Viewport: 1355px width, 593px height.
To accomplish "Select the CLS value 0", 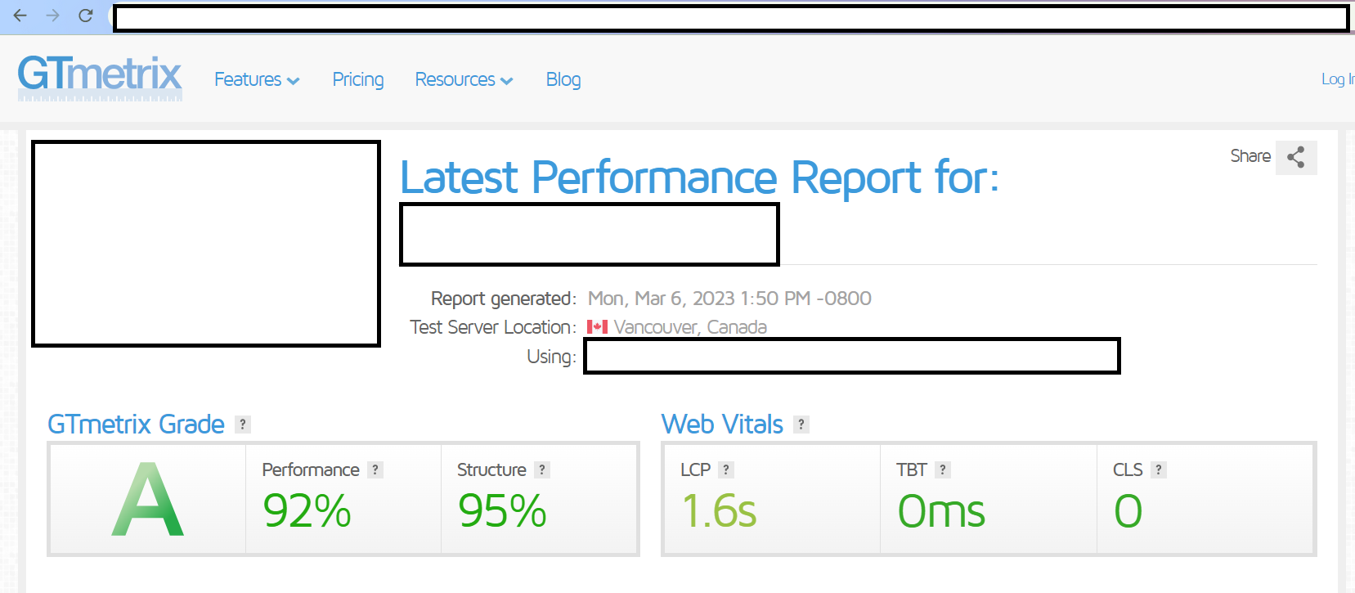I will 1128,511.
